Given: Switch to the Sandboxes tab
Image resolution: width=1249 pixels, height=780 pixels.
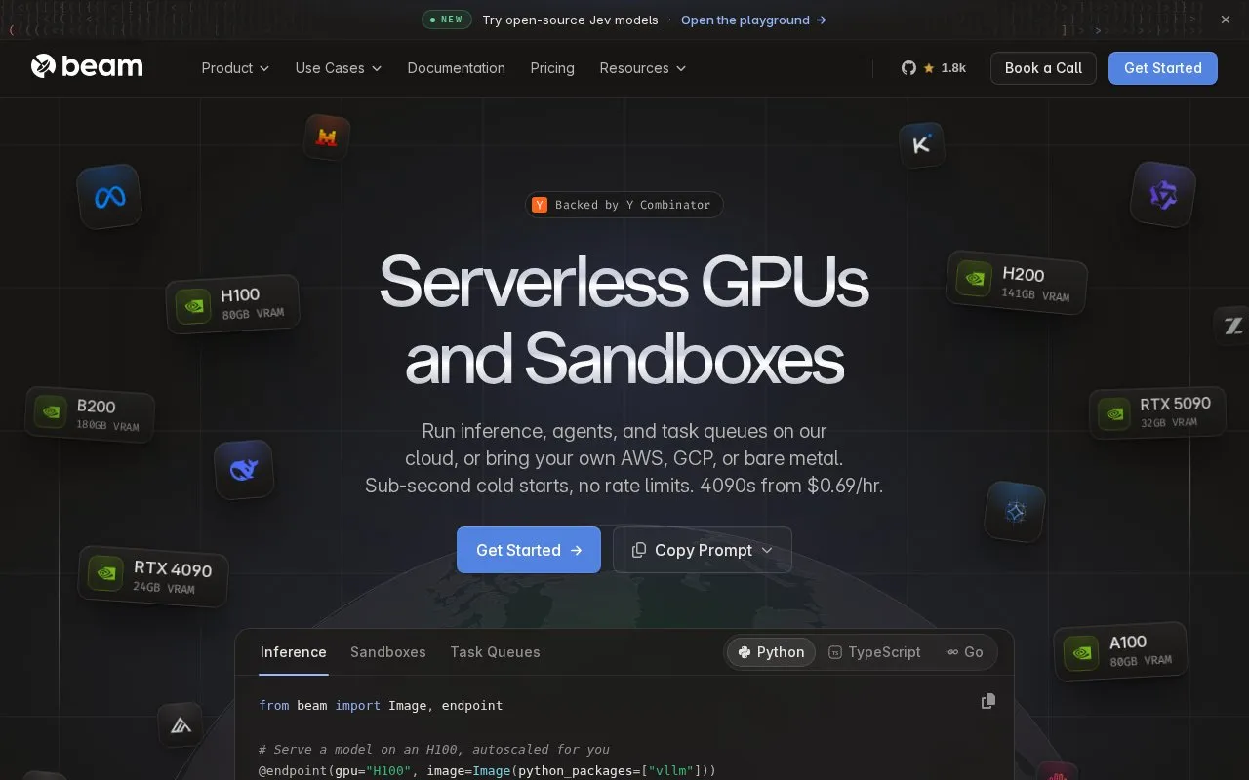Looking at the screenshot, I should point(388,652).
